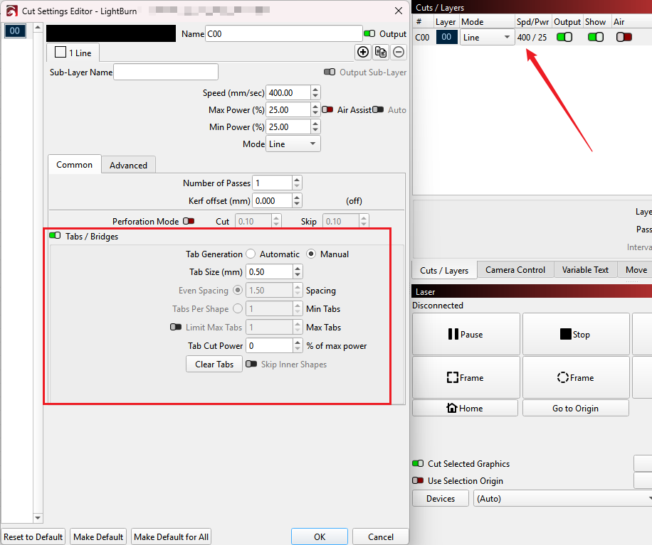Image resolution: width=652 pixels, height=545 pixels.
Task: Enable Perforation Mode toggle
Action: point(188,221)
